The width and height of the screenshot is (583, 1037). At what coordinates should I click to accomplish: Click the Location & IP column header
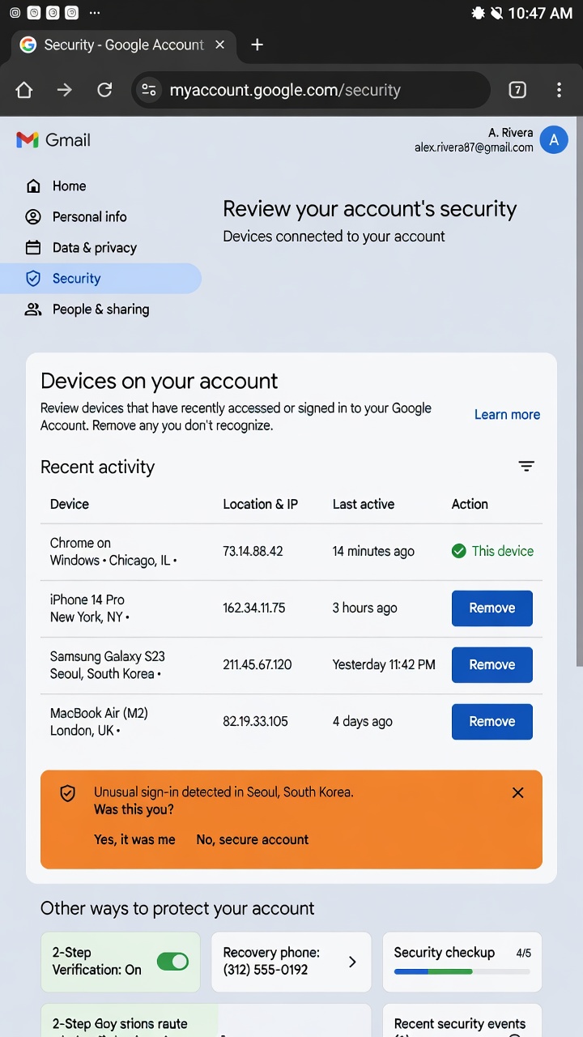pyautogui.click(x=261, y=504)
